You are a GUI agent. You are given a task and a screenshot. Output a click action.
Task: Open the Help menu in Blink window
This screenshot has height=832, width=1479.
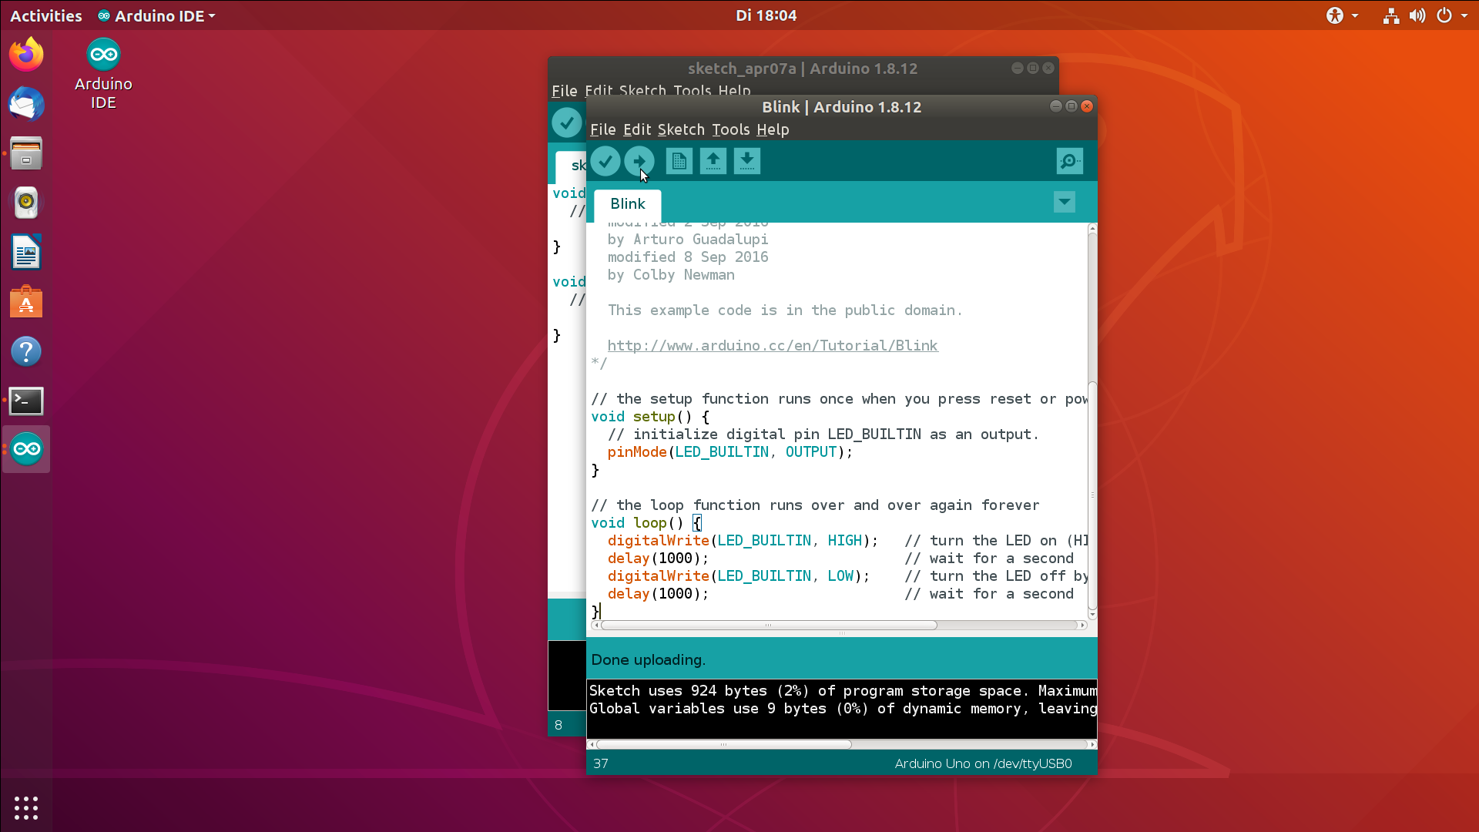tap(773, 129)
